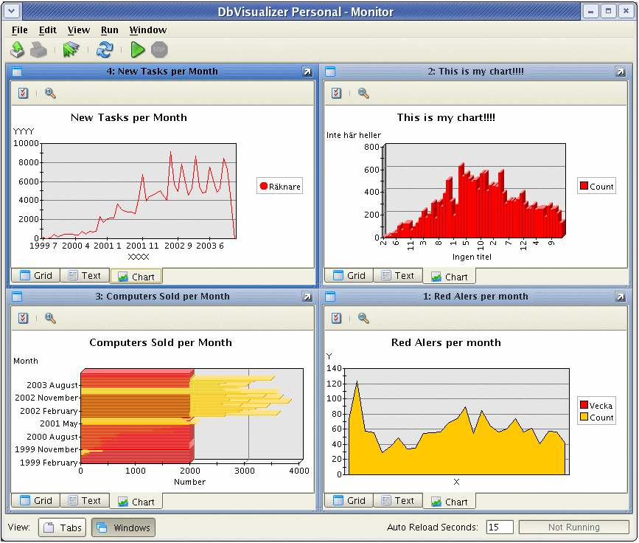Click the green multi-arrow toolbar icon
The image size is (639, 543).
click(x=71, y=50)
